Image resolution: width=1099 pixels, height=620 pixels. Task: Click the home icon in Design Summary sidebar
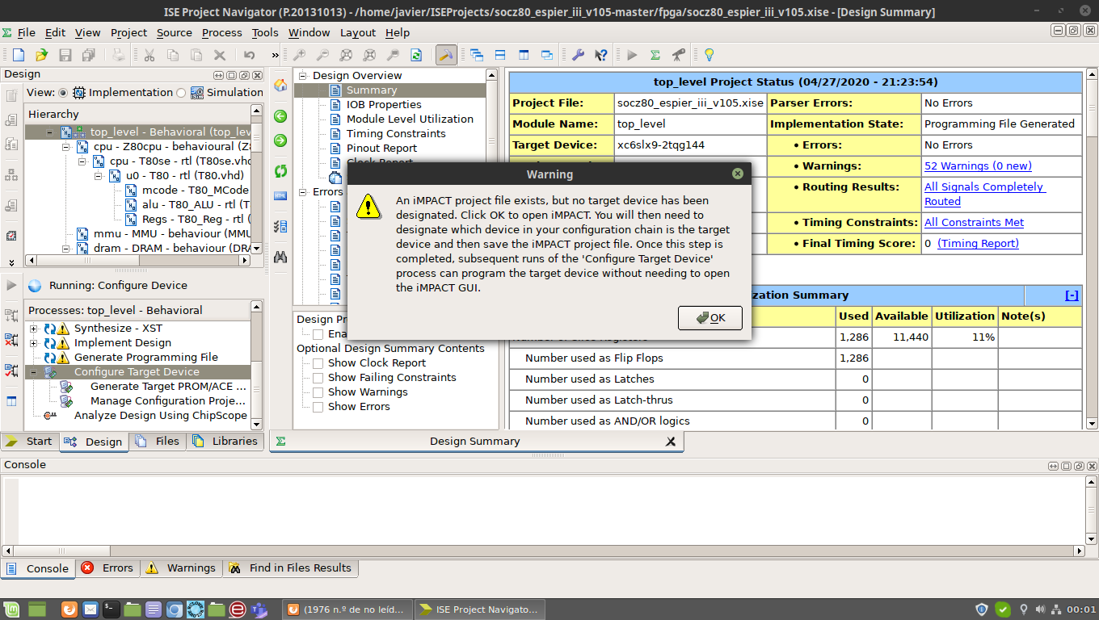[280, 85]
